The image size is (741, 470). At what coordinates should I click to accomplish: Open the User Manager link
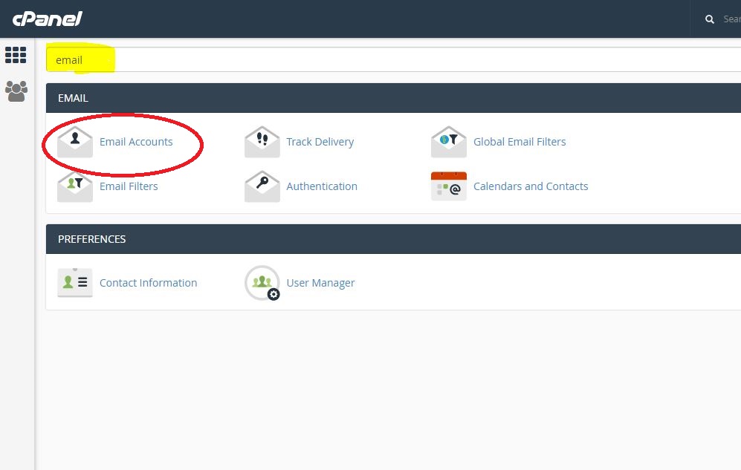(x=320, y=283)
